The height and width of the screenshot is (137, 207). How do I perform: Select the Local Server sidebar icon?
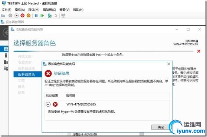(x=6, y=56)
